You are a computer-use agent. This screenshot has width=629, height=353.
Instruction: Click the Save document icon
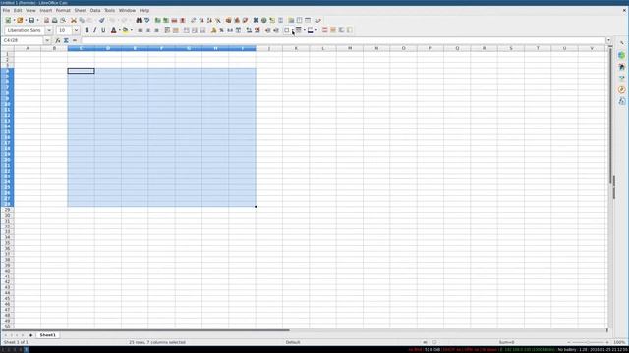tap(31, 20)
